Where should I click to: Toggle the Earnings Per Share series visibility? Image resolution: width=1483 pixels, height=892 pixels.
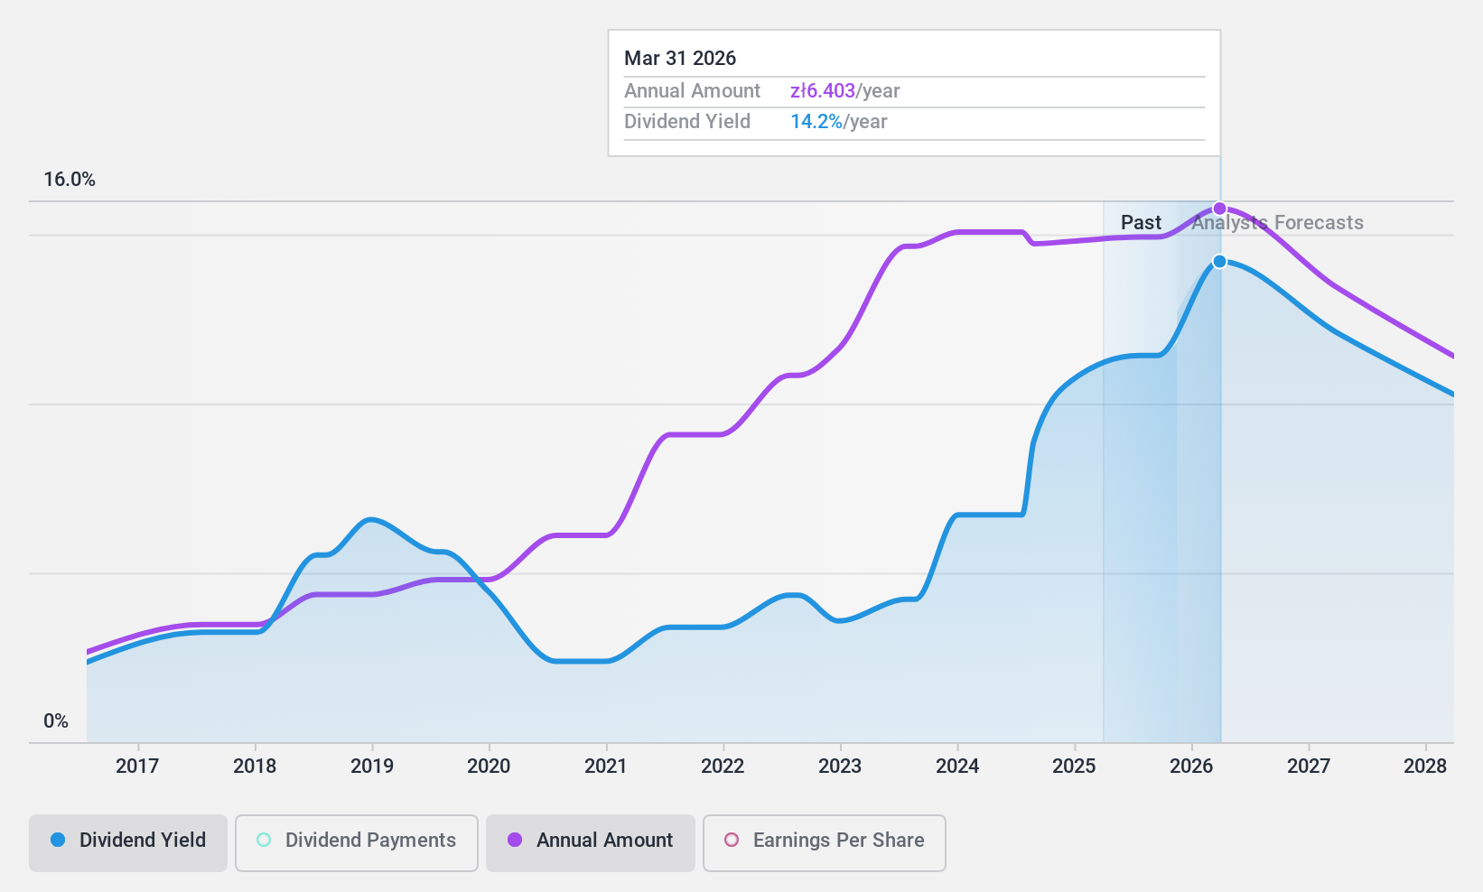pyautogui.click(x=823, y=841)
